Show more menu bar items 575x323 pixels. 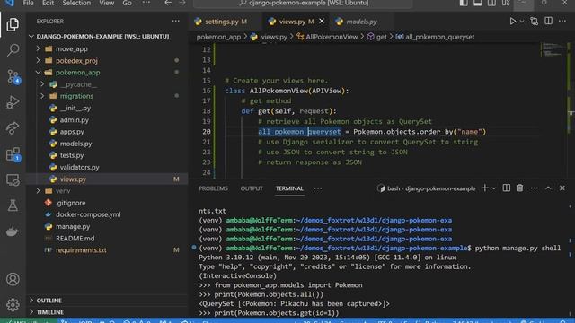(x=146, y=3)
